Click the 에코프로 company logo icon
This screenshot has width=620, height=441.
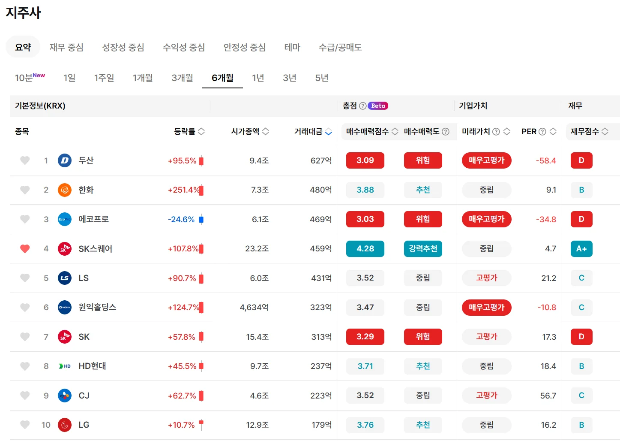pyautogui.click(x=65, y=219)
